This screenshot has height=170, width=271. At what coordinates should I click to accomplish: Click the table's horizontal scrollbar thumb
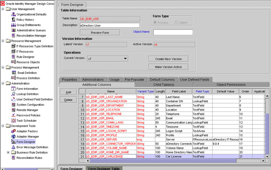tap(163, 161)
